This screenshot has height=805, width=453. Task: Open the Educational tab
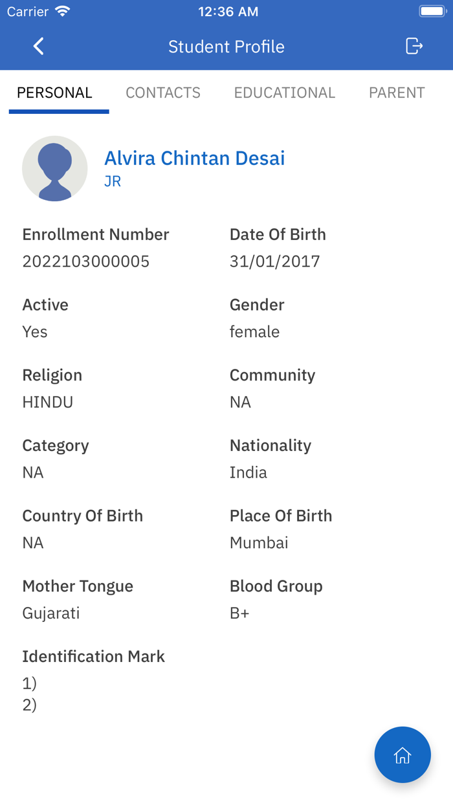(285, 93)
